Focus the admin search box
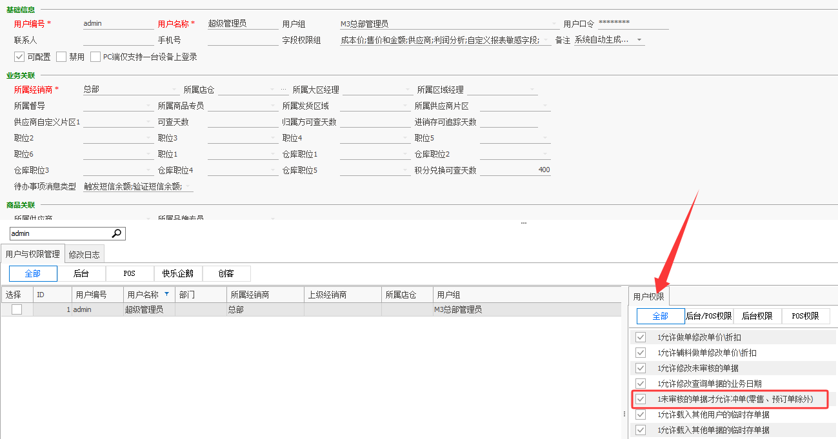 click(x=61, y=233)
